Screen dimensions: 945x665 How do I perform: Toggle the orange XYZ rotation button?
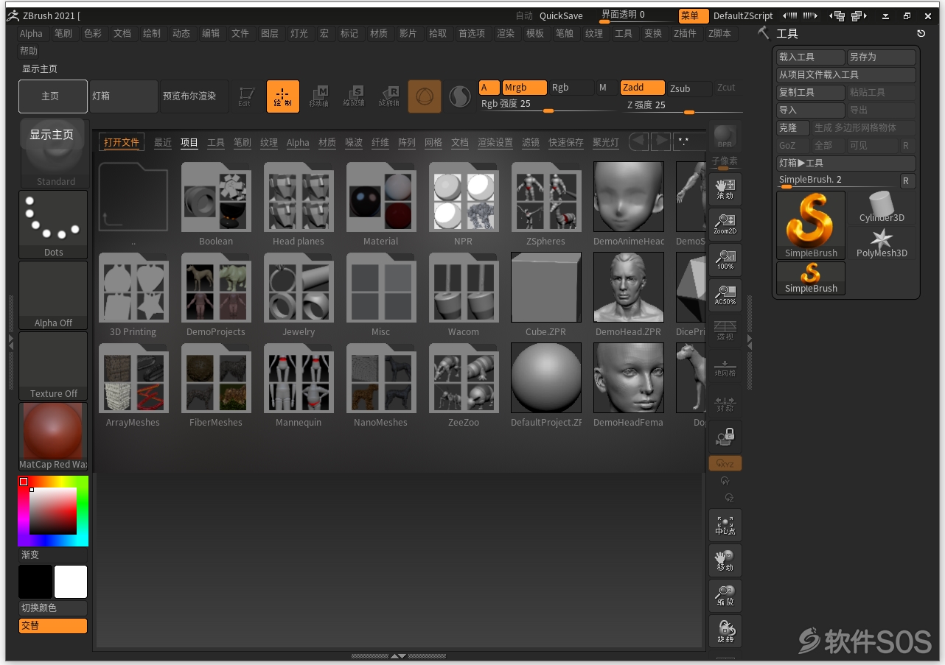725,463
